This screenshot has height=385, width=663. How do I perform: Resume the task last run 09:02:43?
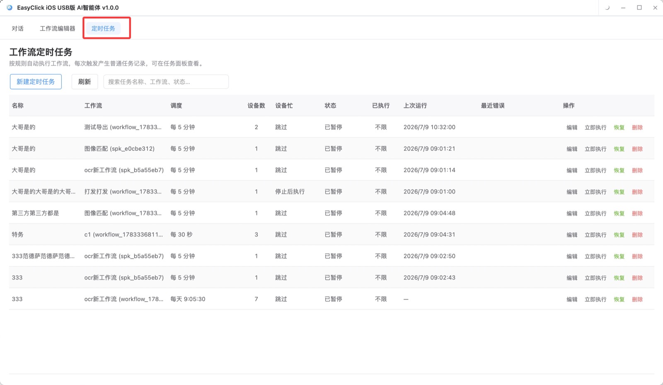[619, 278]
